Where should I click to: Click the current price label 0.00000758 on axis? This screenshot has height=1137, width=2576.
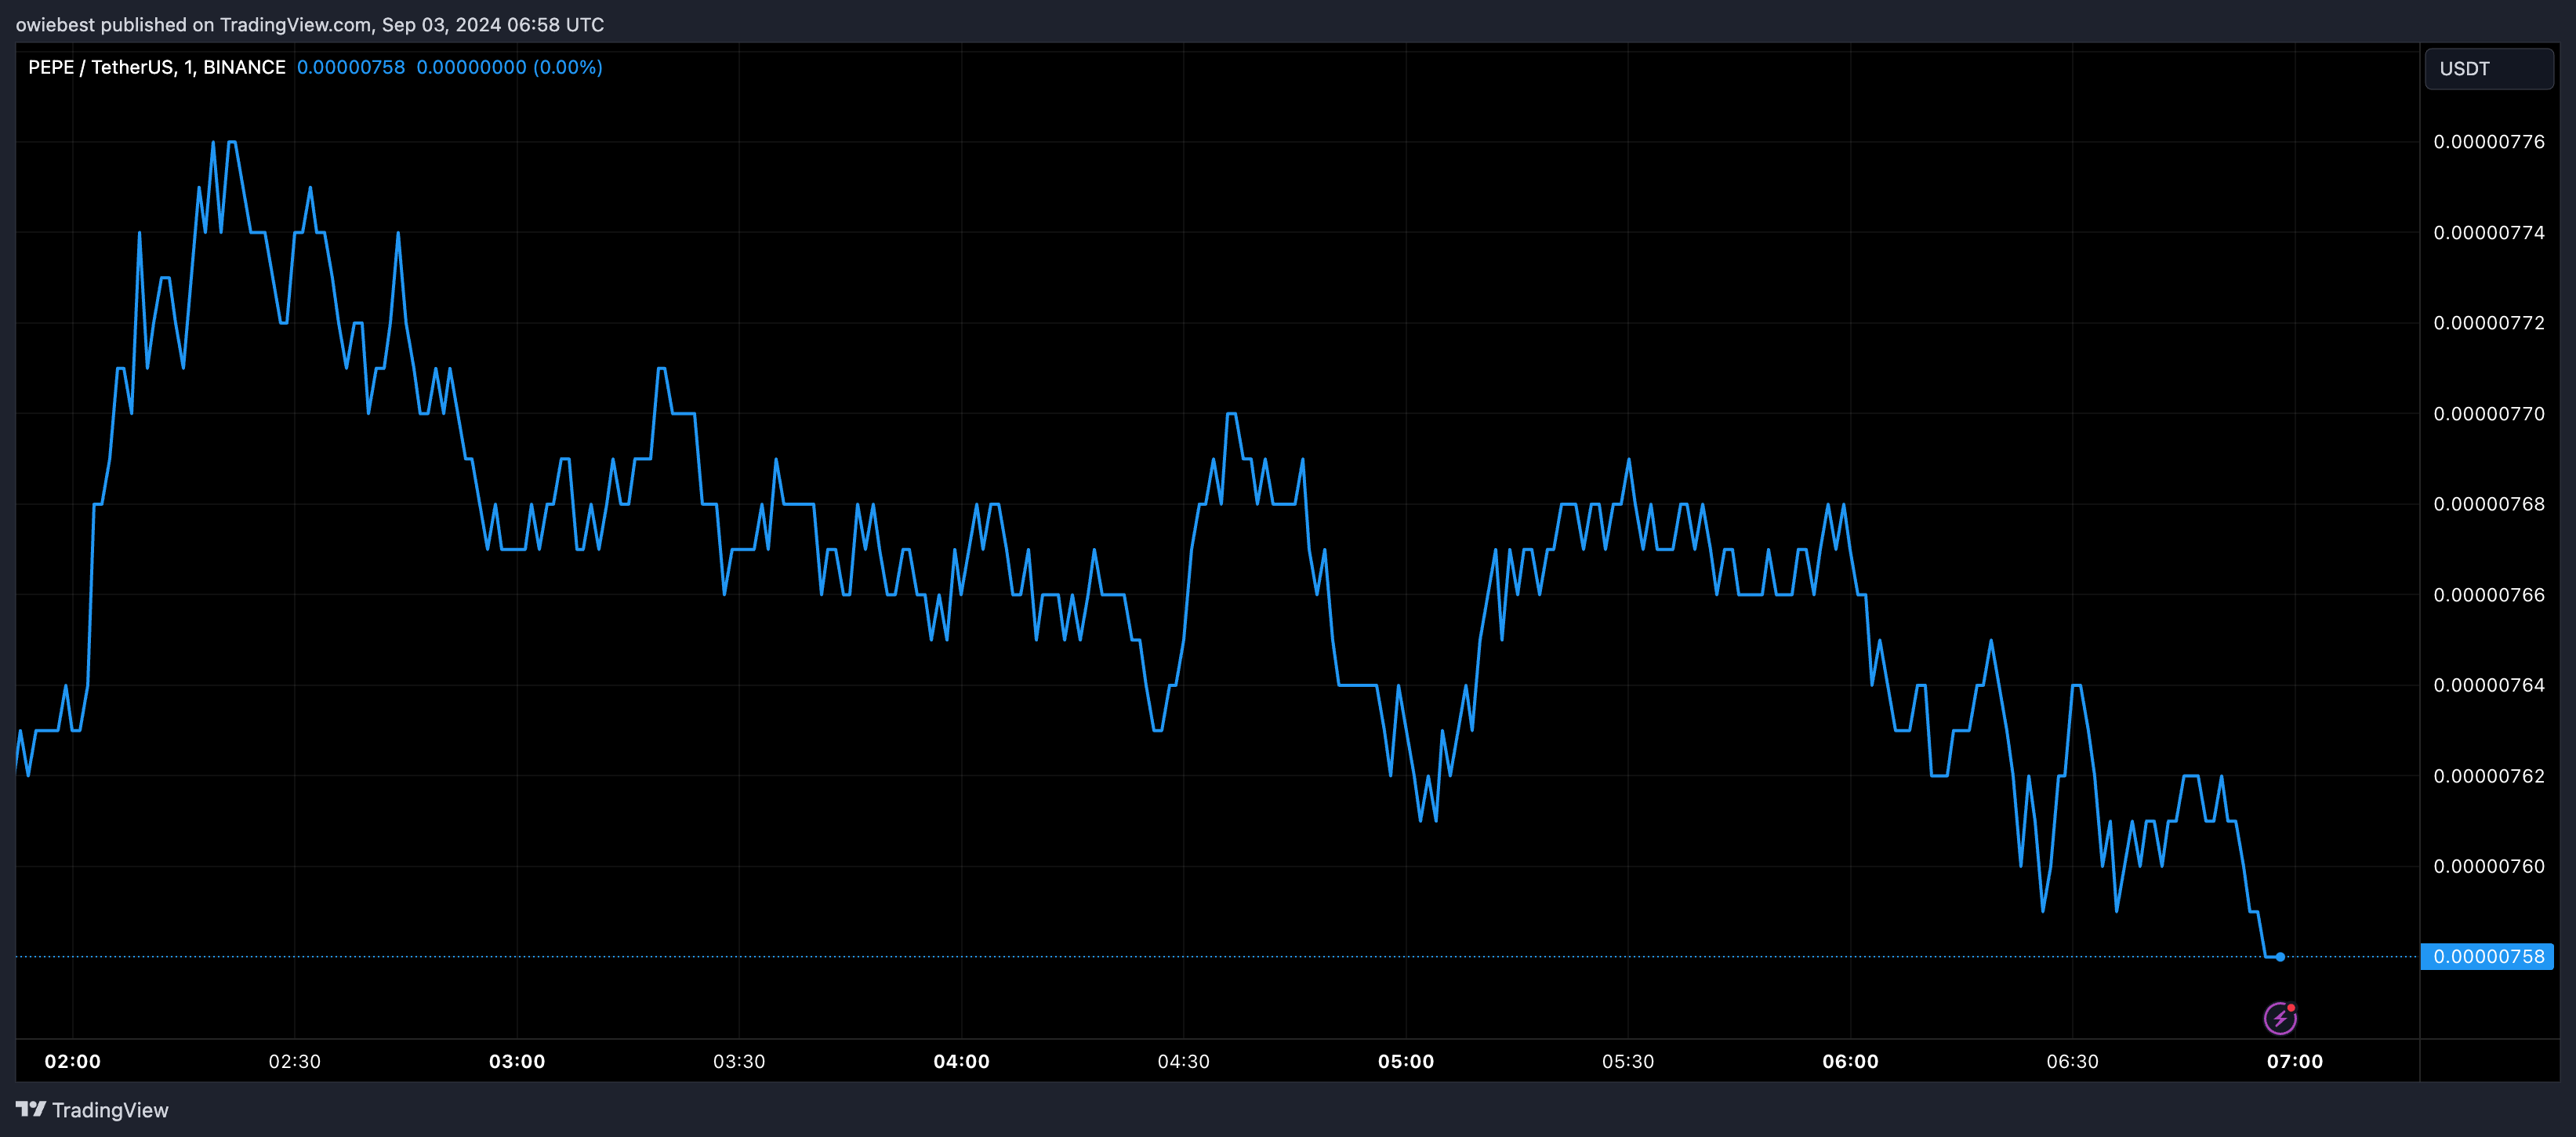(2487, 956)
